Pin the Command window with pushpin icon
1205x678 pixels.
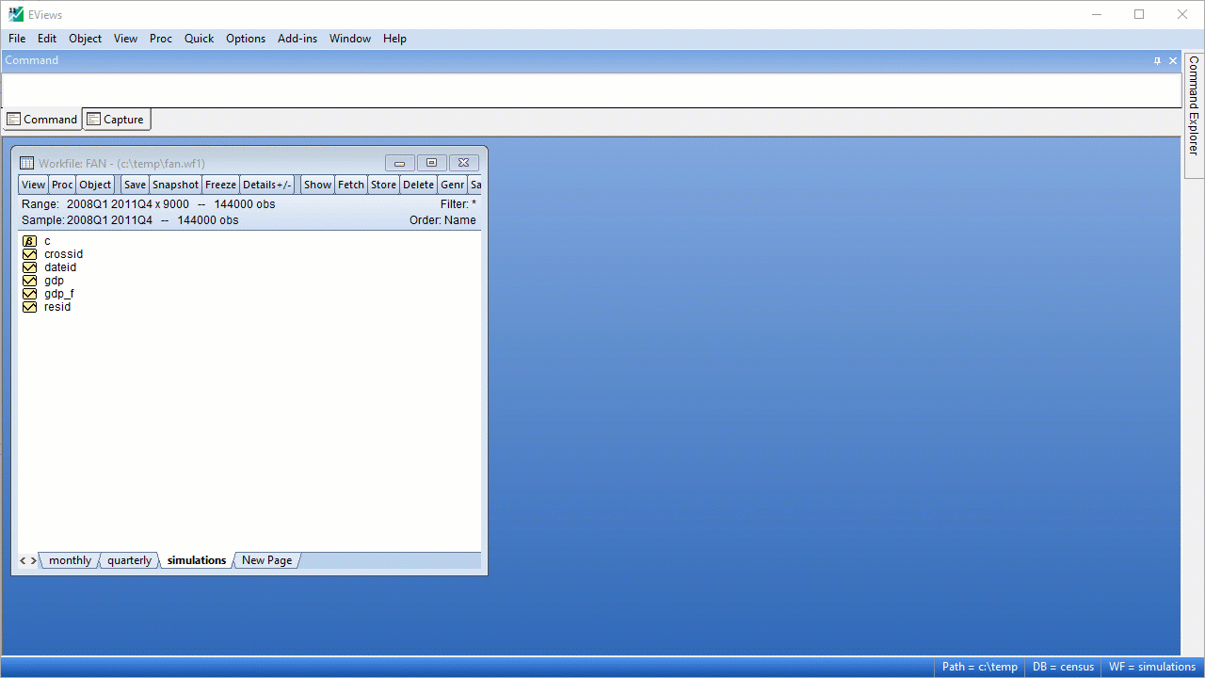click(x=1157, y=60)
